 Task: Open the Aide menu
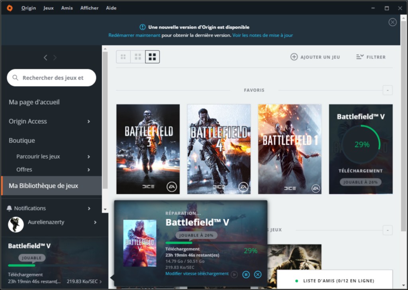[x=111, y=8]
